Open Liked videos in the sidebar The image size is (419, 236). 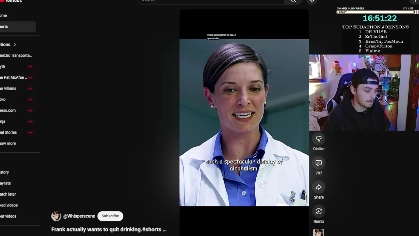tap(18, 205)
